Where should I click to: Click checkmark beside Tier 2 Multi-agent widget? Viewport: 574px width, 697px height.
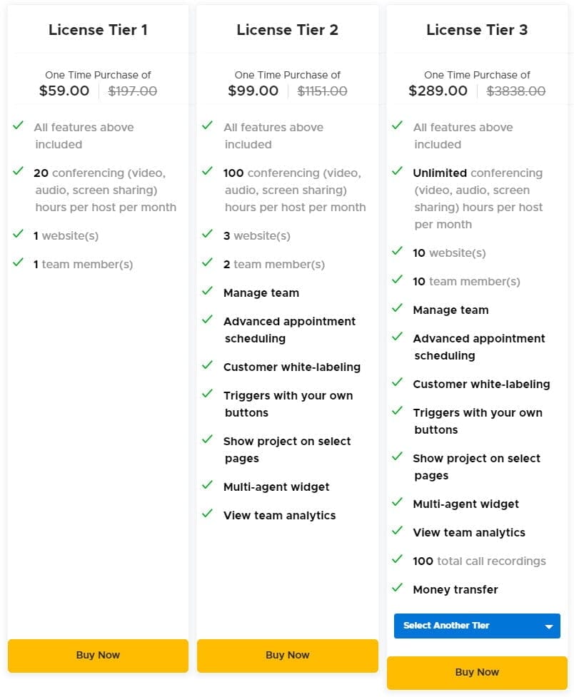207,485
